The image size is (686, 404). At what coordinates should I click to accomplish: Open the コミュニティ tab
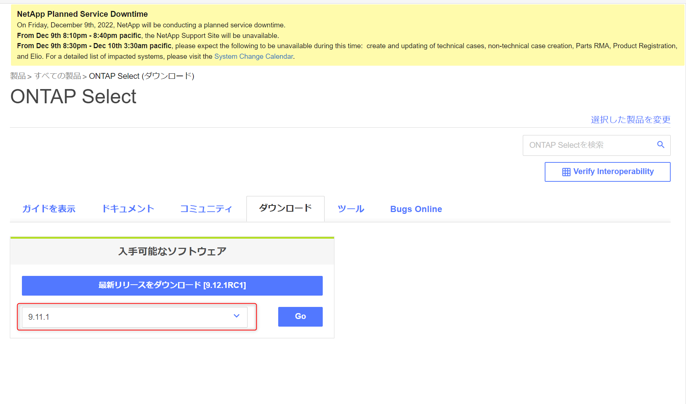[206, 209]
